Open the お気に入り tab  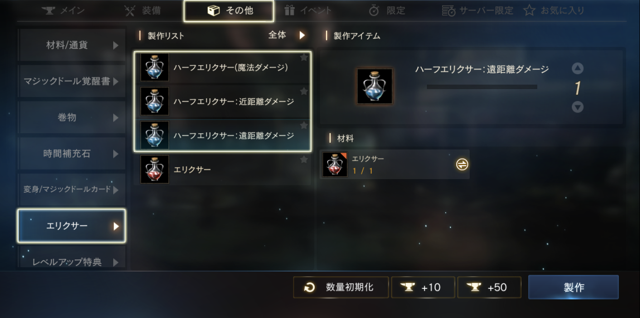tap(554, 11)
